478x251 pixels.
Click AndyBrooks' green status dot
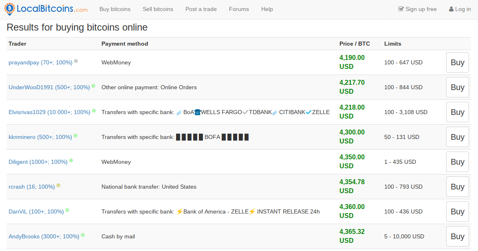point(83,235)
